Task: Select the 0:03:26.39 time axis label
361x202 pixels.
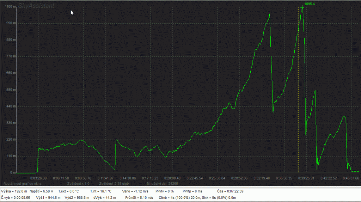Action: click(38, 178)
